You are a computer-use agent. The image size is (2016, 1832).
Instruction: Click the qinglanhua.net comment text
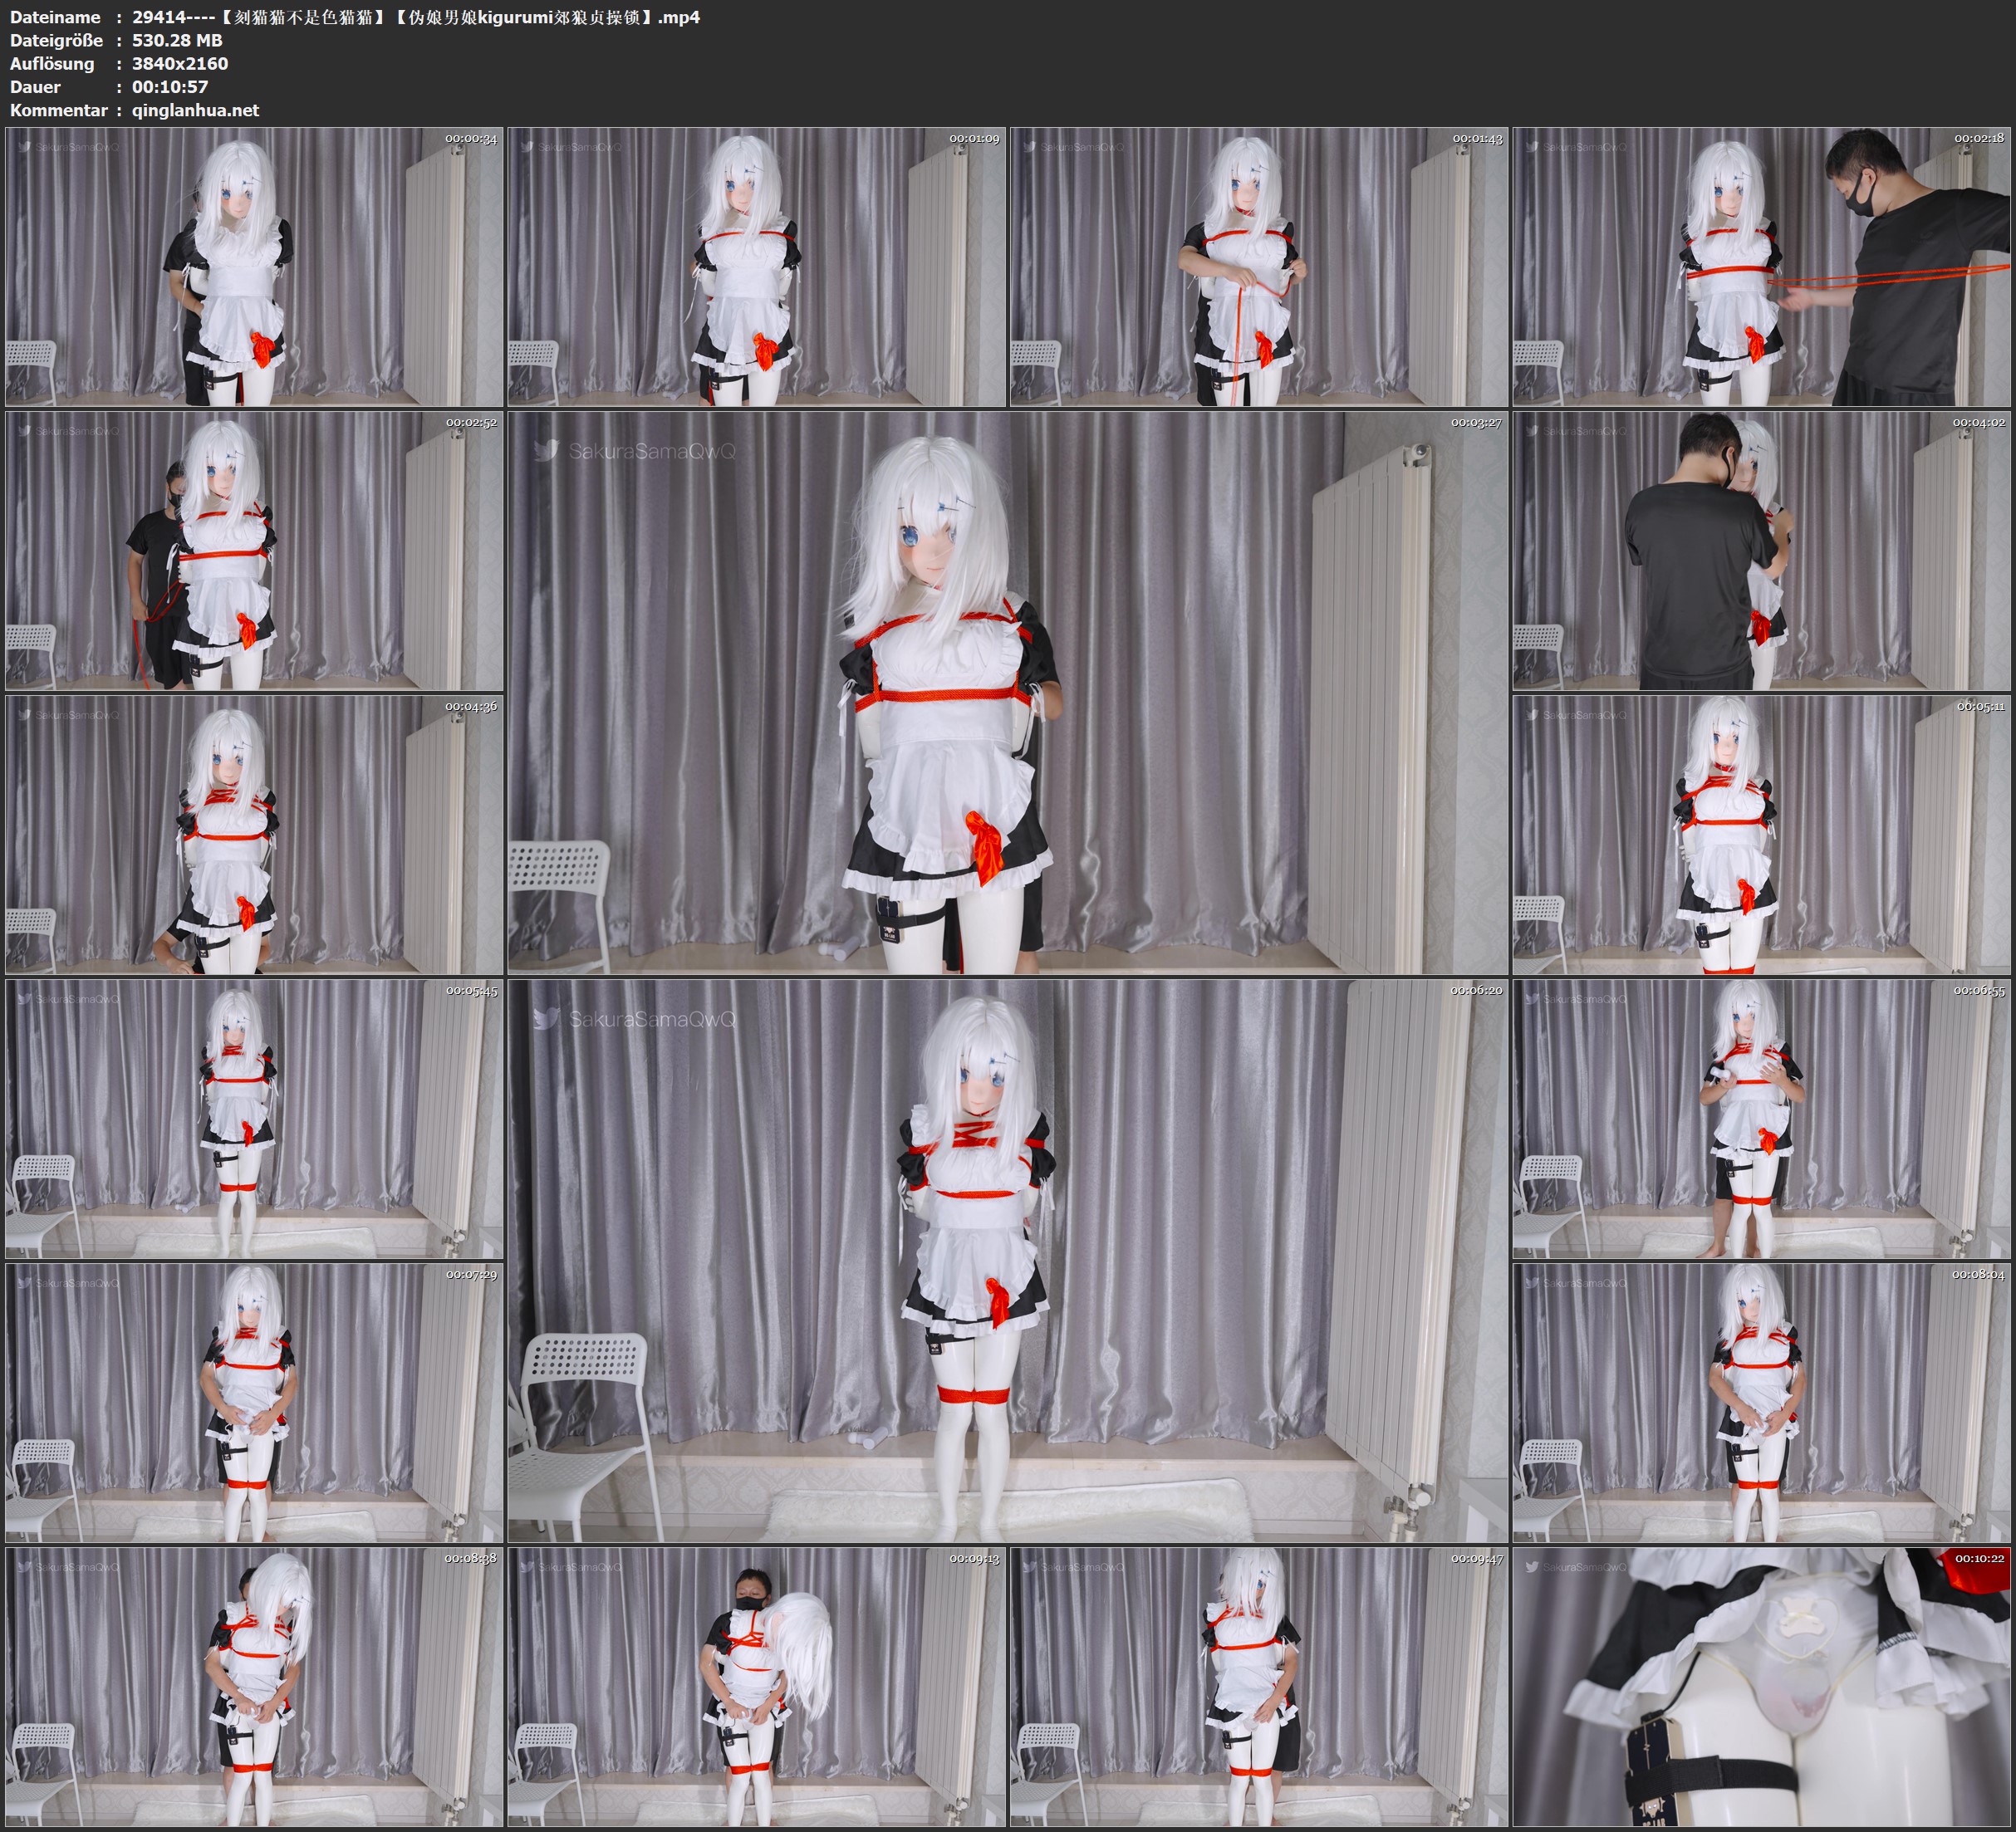click(195, 110)
